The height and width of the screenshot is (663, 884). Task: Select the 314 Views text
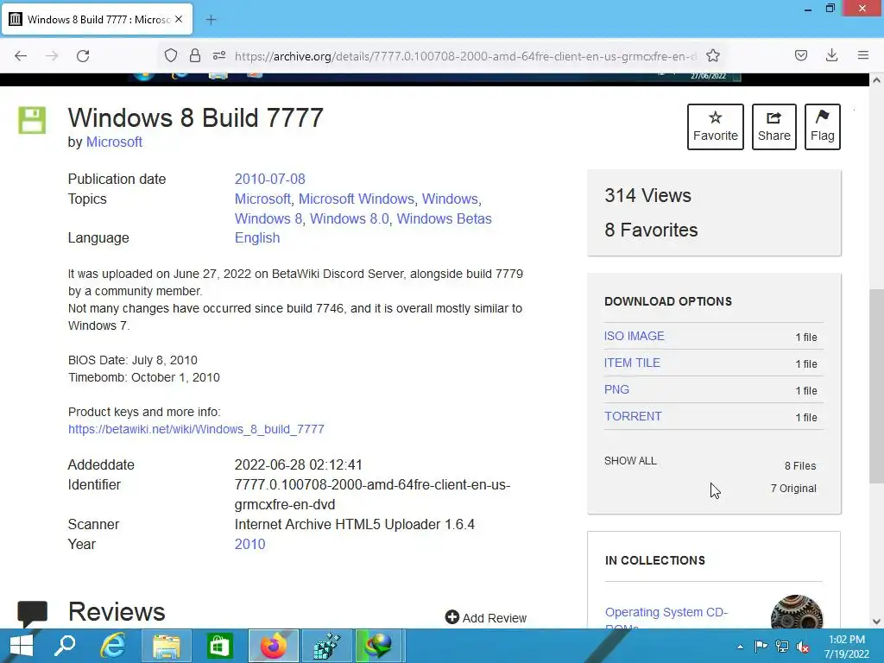[x=647, y=196]
